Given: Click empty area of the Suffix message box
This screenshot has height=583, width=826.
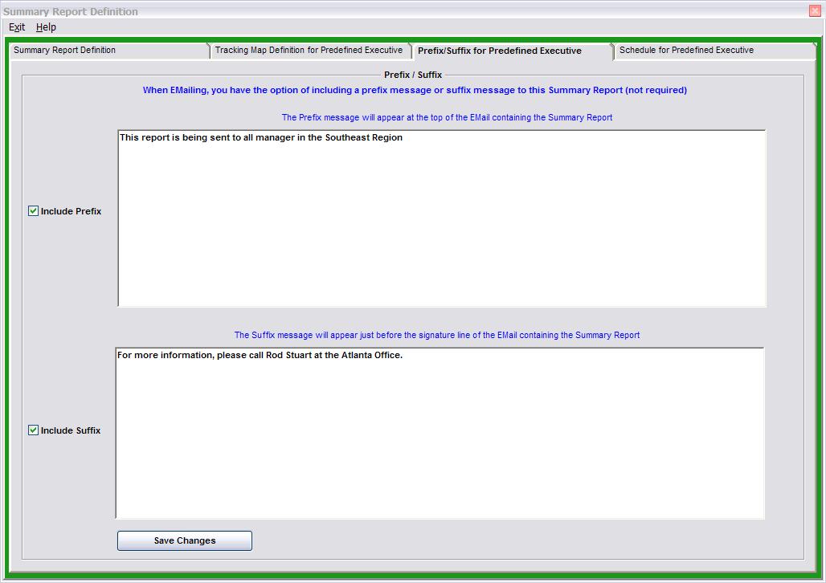Looking at the screenshot, I should click(442, 450).
